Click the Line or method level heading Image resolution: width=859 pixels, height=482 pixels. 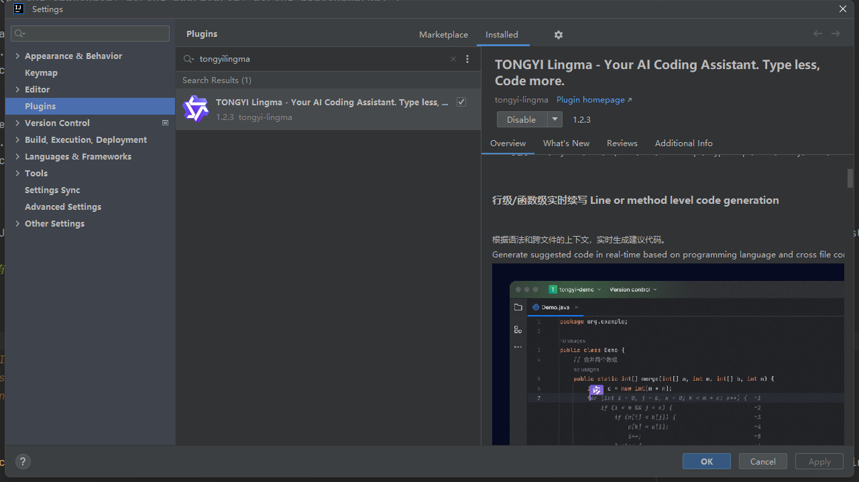pyautogui.click(x=636, y=200)
